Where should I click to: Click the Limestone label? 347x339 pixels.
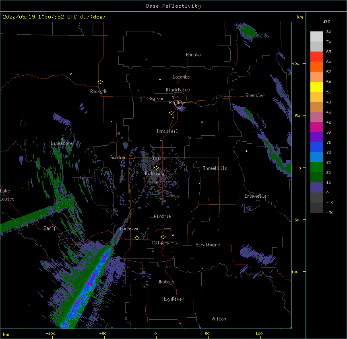(62, 143)
